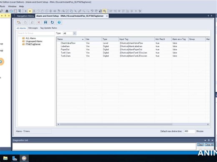
Task: Click the horizontal scrollbar thumb in alarm grid
Action: [116, 124]
